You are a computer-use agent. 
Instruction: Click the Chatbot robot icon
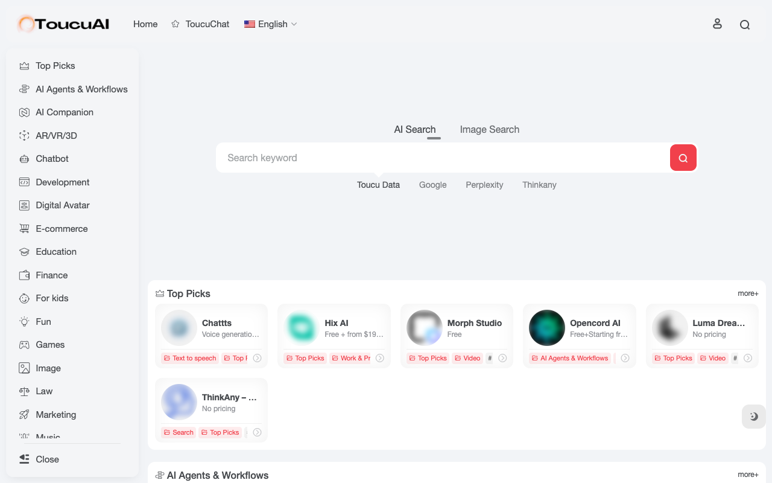click(x=24, y=159)
